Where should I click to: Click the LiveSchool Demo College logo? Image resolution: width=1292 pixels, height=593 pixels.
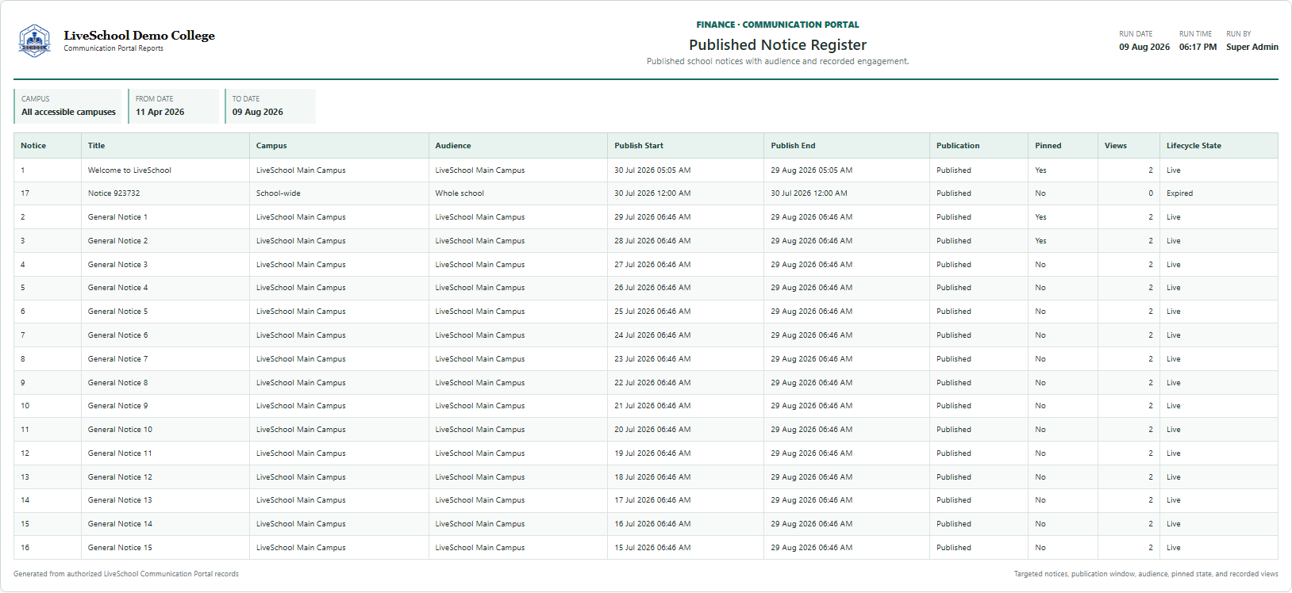click(34, 40)
